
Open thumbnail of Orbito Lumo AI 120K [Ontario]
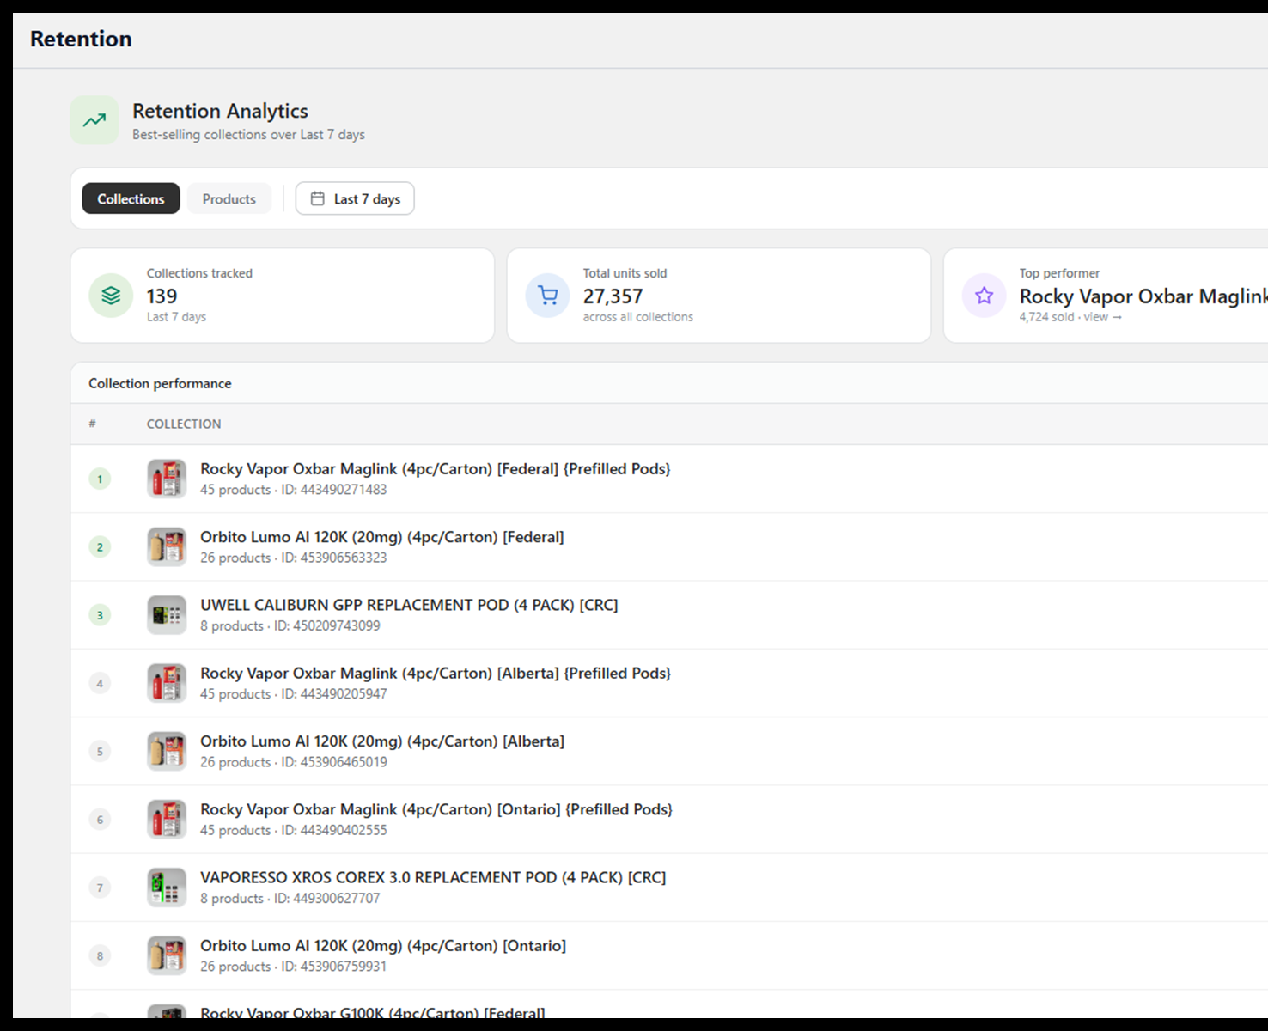point(167,955)
